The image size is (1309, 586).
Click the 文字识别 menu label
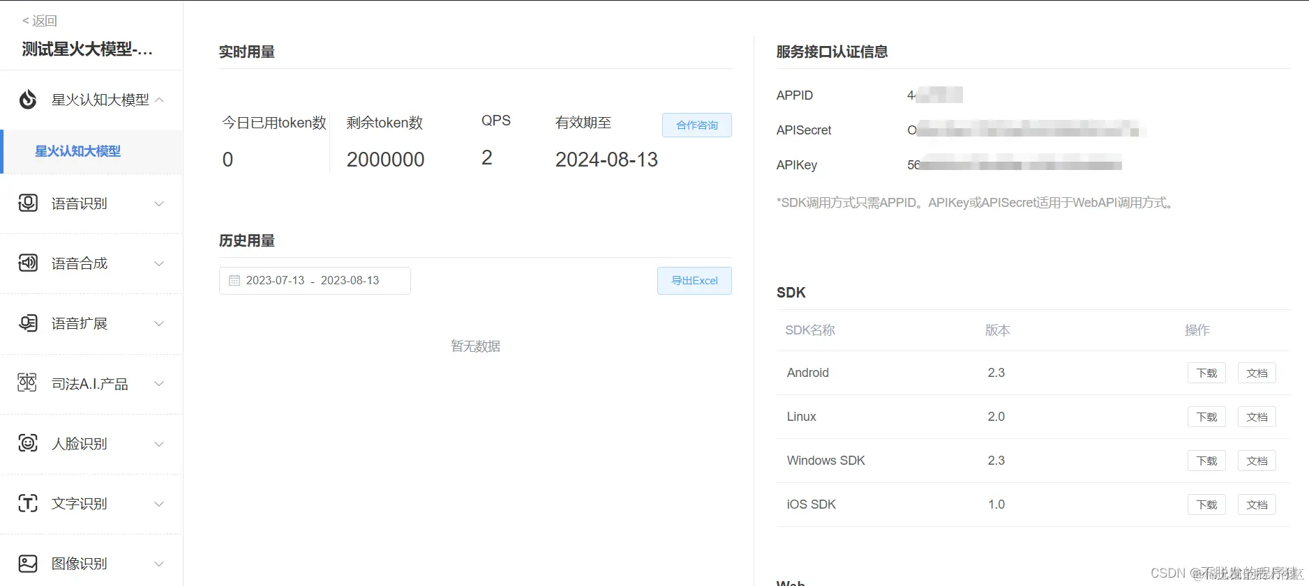pyautogui.click(x=80, y=504)
